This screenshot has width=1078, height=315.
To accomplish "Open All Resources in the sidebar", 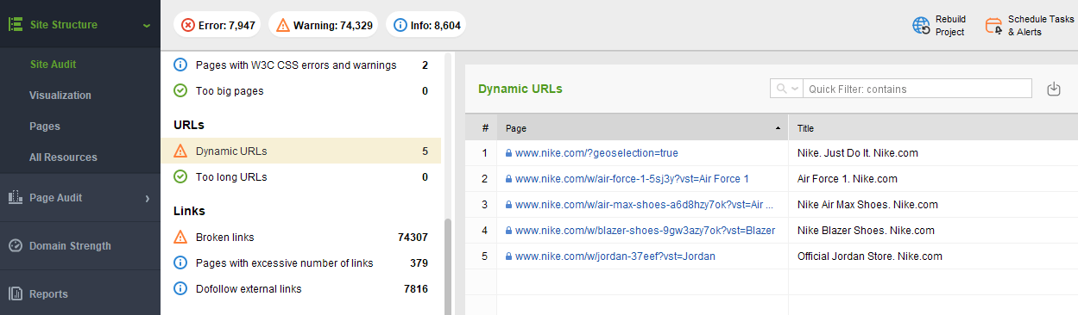I will coord(63,157).
